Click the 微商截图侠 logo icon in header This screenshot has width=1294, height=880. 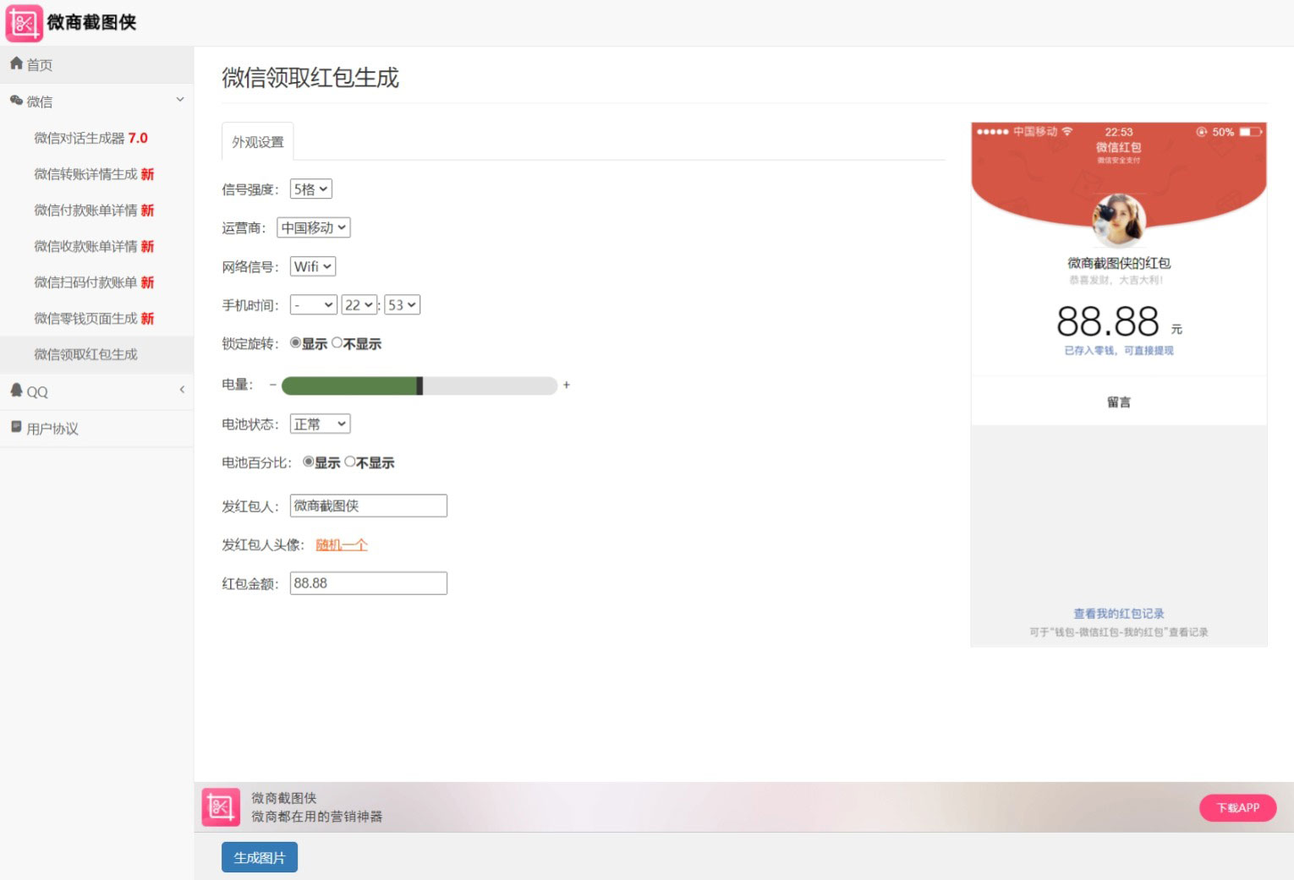[24, 23]
